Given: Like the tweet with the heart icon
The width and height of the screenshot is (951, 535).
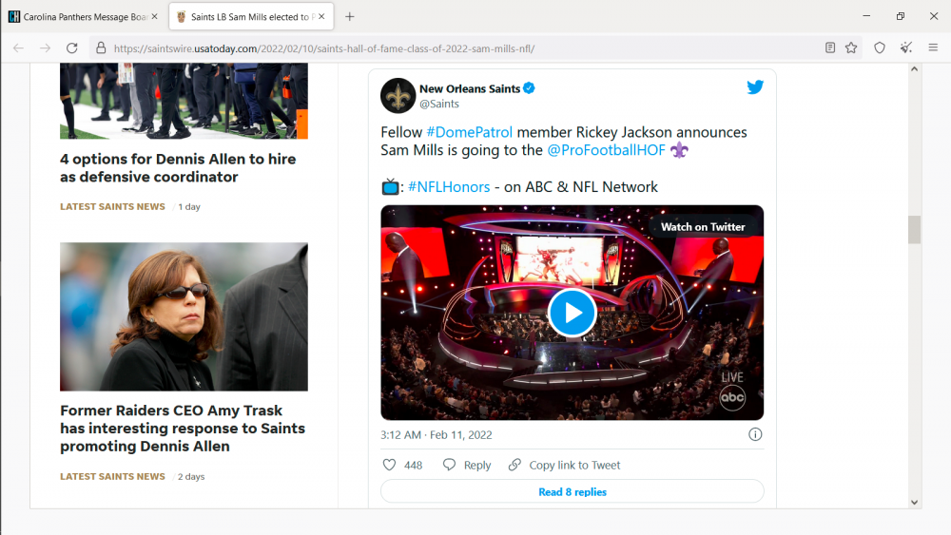Looking at the screenshot, I should pyautogui.click(x=389, y=465).
